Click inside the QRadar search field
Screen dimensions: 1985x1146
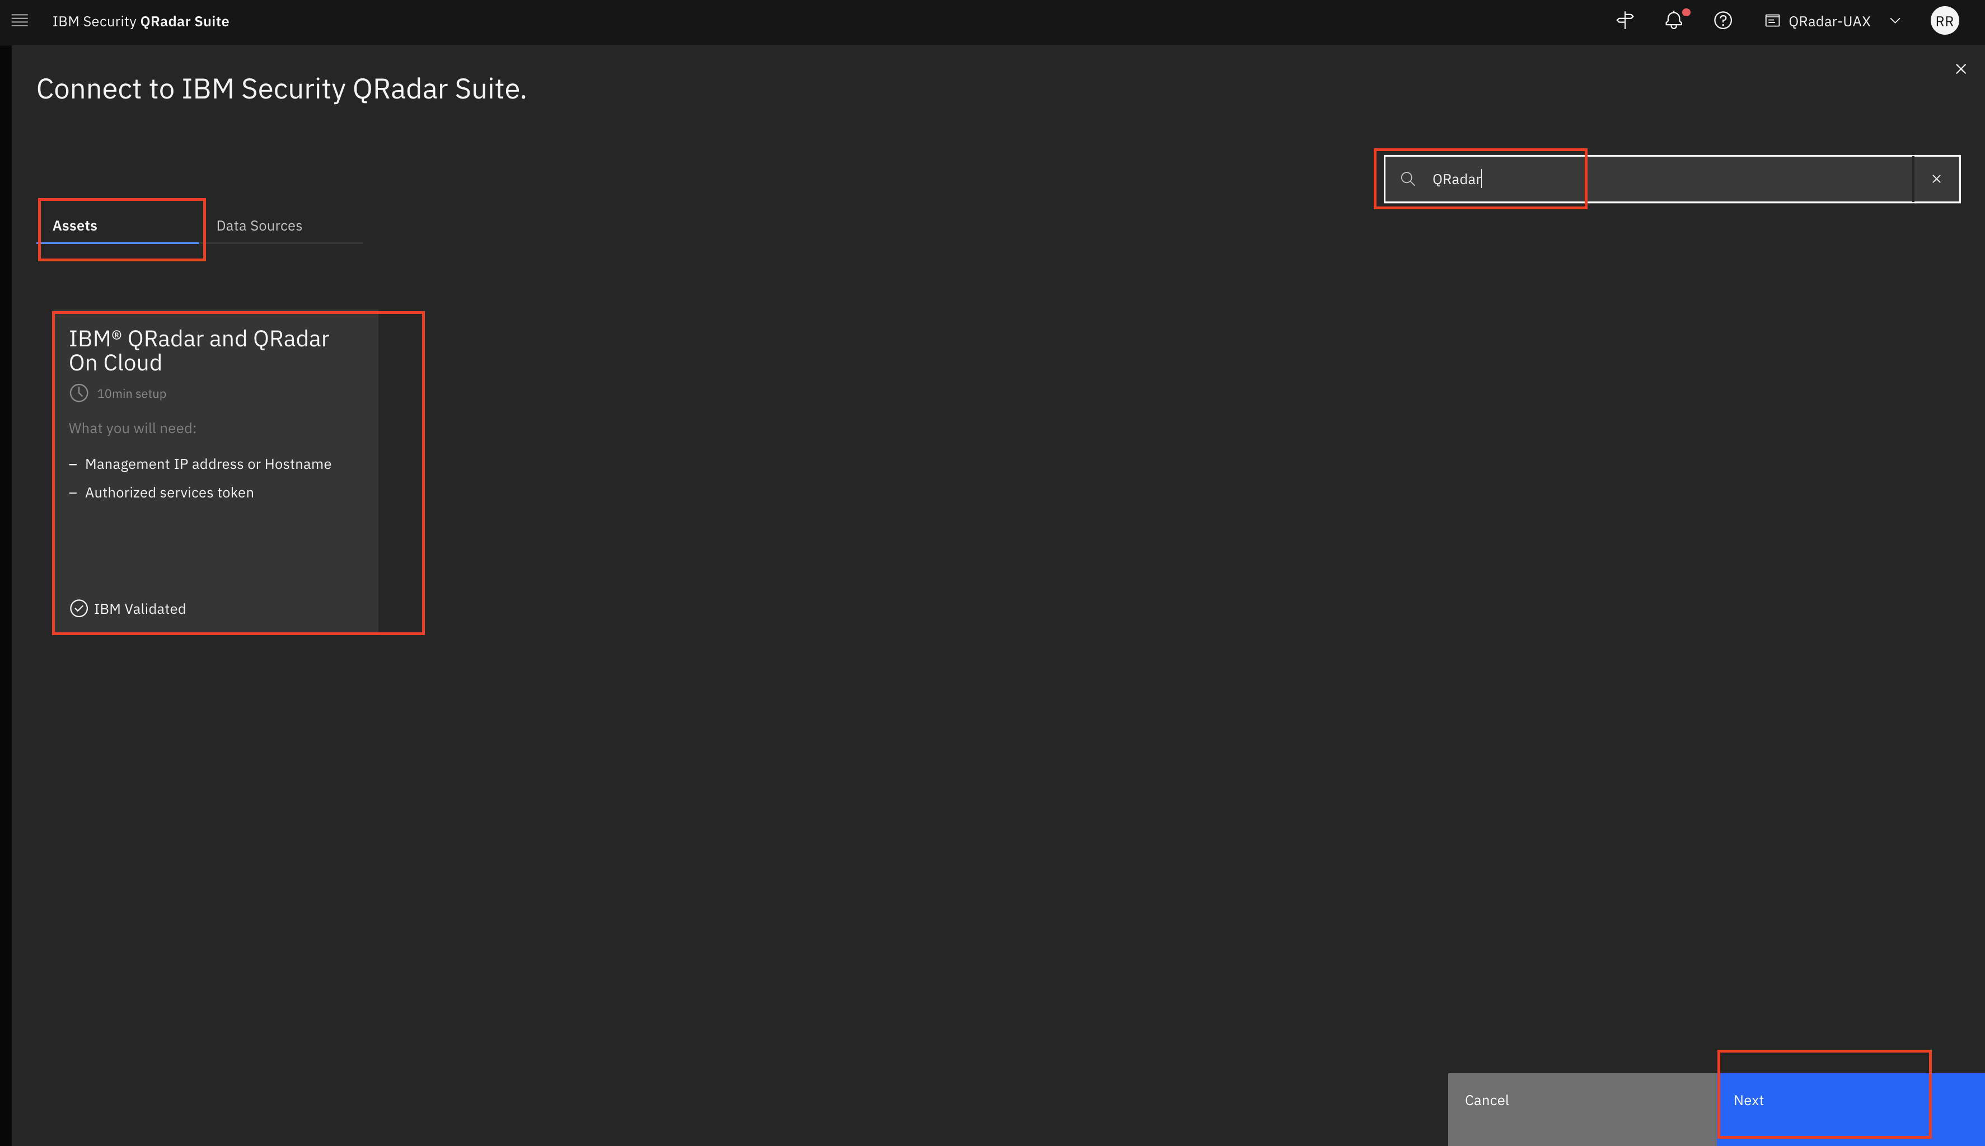pyautogui.click(x=1654, y=179)
